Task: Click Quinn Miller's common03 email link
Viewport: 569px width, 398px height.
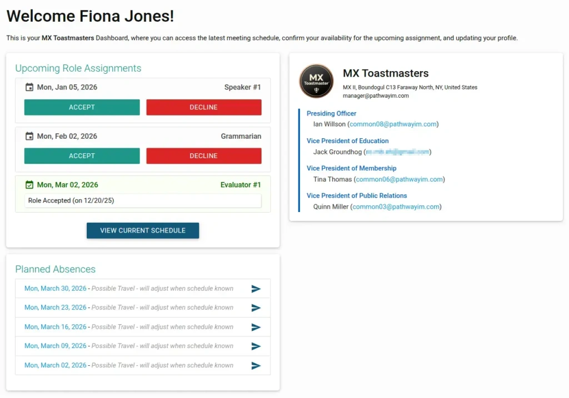Action: tap(396, 206)
